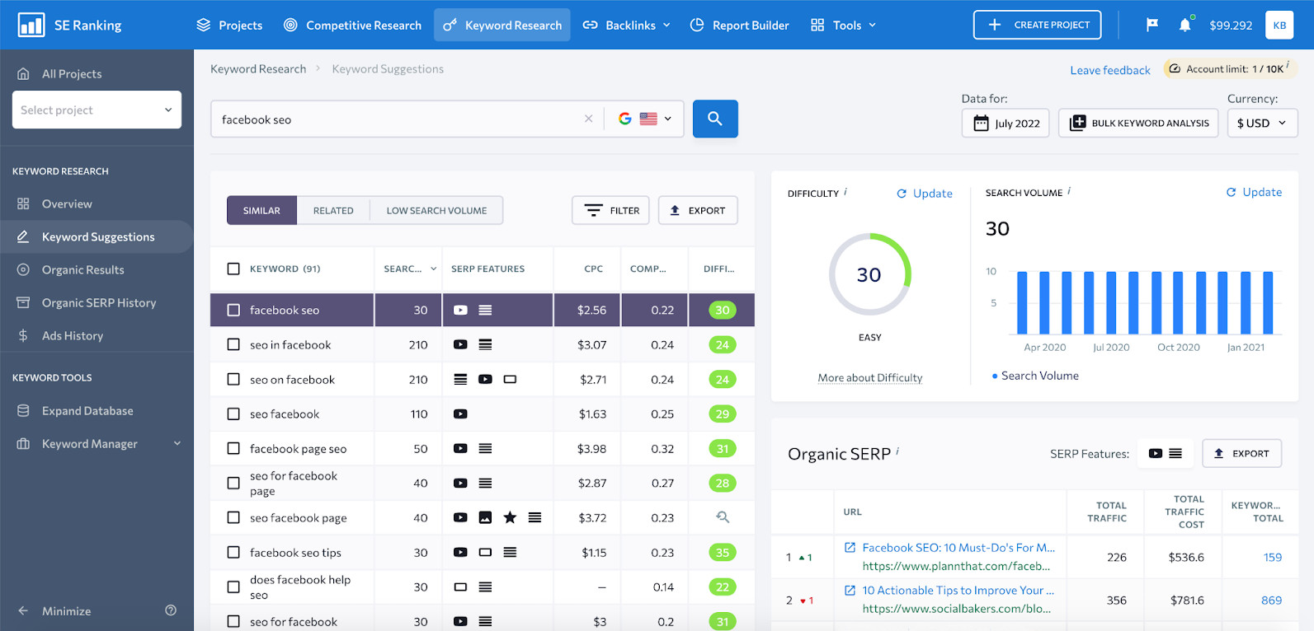Click green difficulty badge 35
The width and height of the screenshot is (1314, 631).
tap(723, 553)
